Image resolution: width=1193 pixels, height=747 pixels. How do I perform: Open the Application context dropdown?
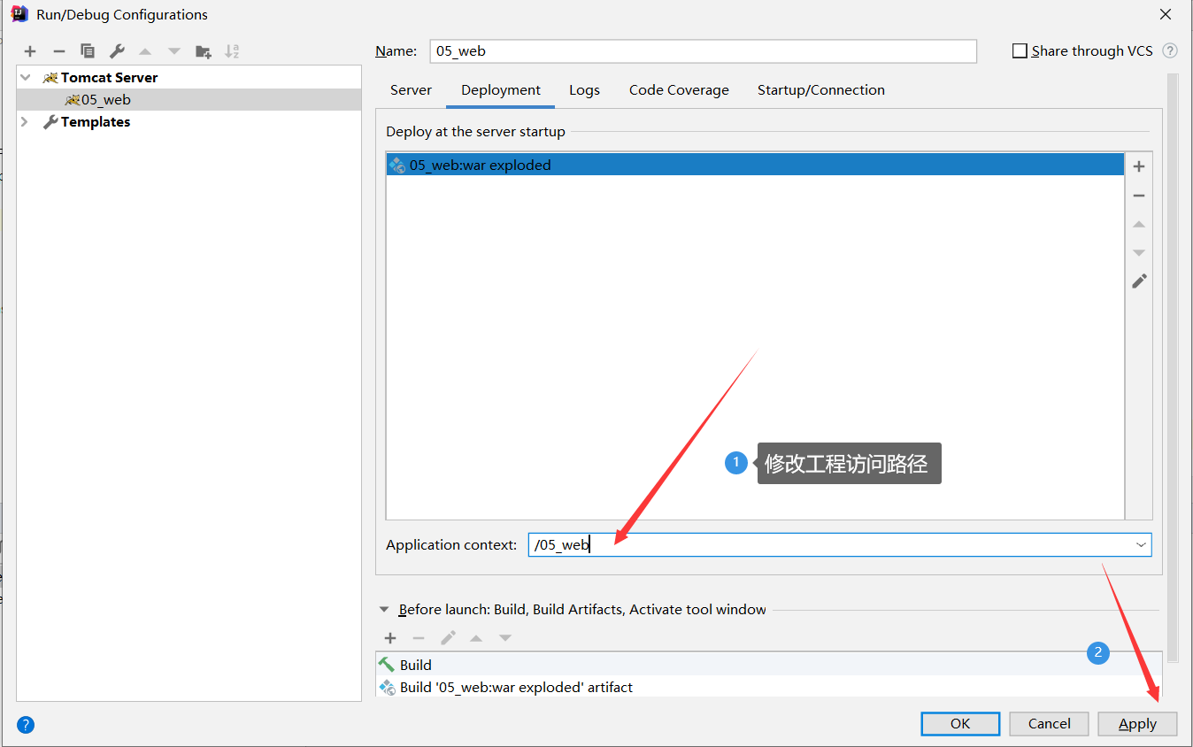[x=1141, y=544]
